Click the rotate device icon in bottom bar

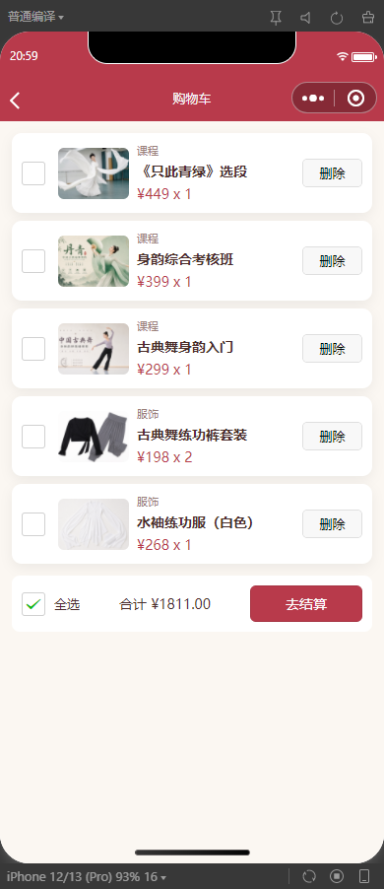pos(308,876)
